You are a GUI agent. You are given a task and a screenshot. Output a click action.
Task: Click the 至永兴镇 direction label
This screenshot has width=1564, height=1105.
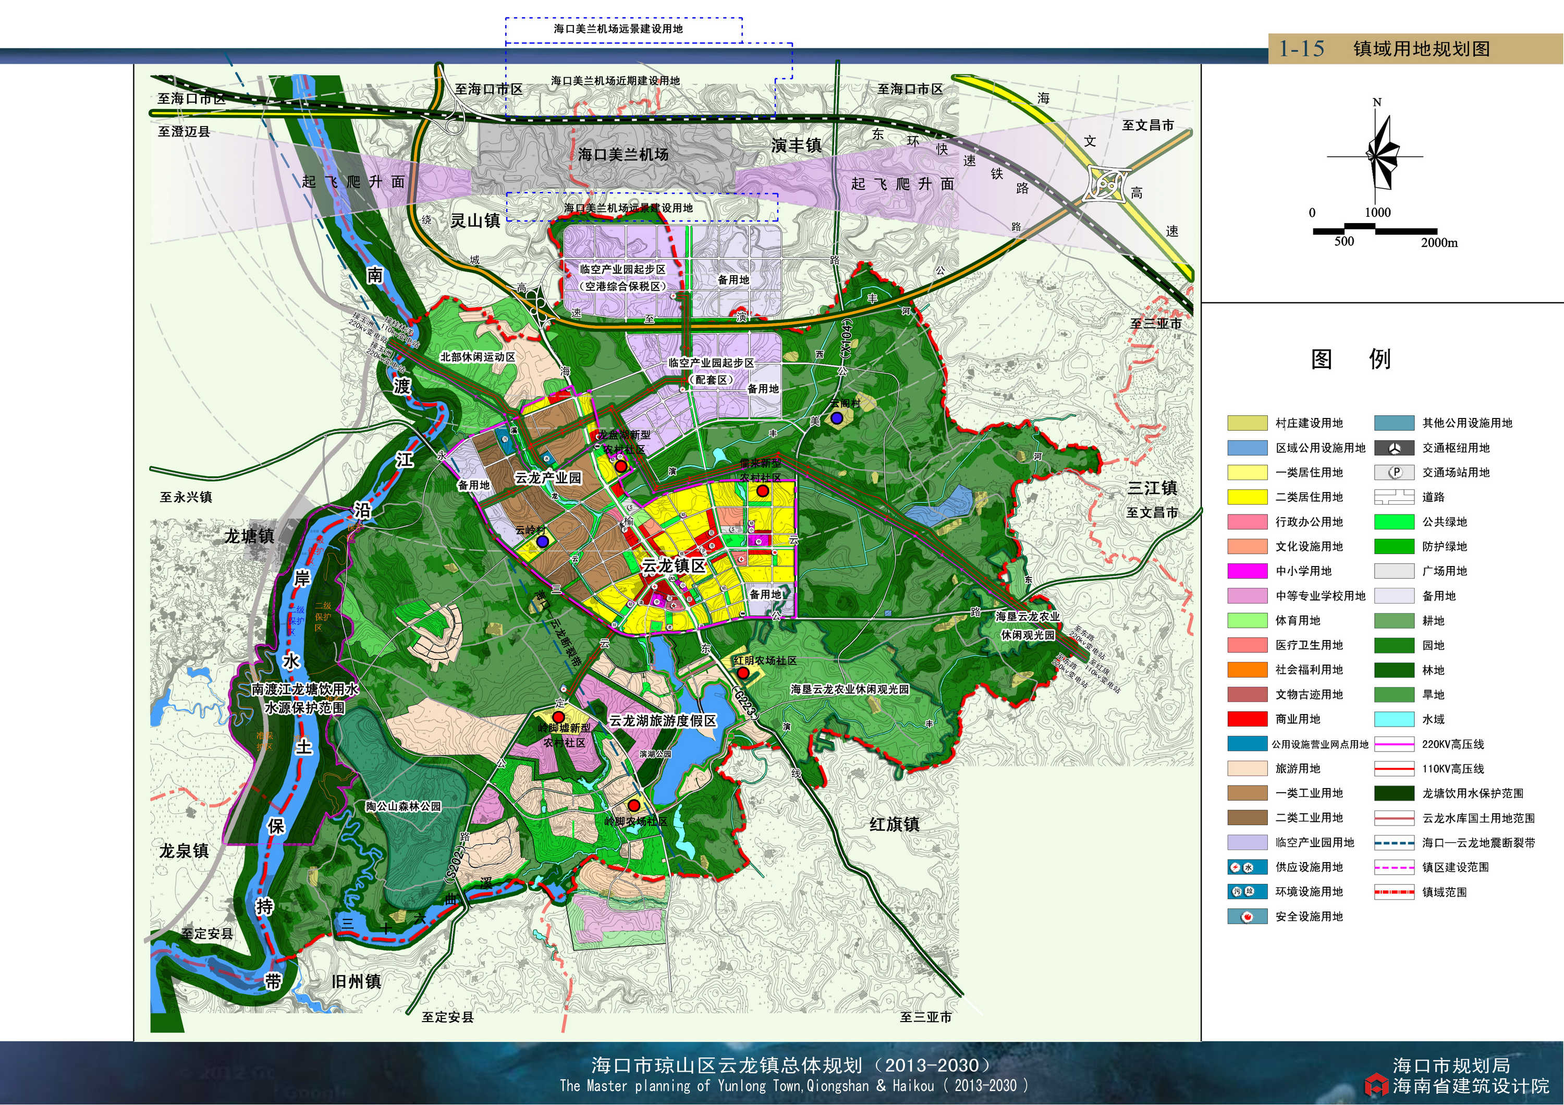(x=186, y=497)
